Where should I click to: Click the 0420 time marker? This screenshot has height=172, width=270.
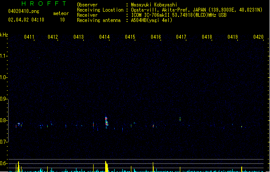click(258, 37)
